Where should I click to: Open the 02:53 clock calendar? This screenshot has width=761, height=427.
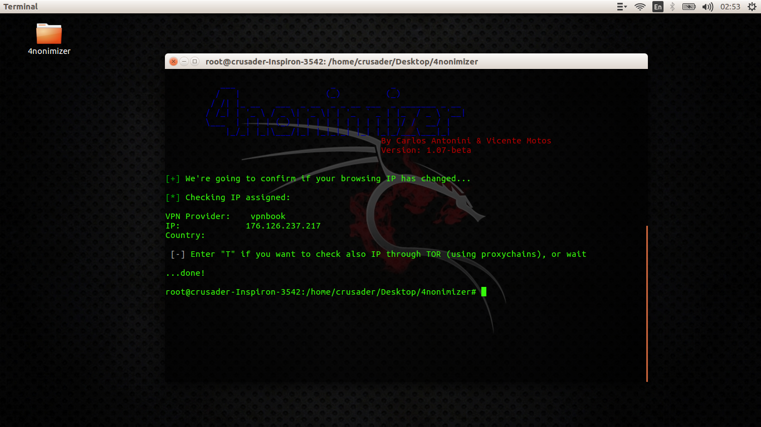(x=730, y=7)
